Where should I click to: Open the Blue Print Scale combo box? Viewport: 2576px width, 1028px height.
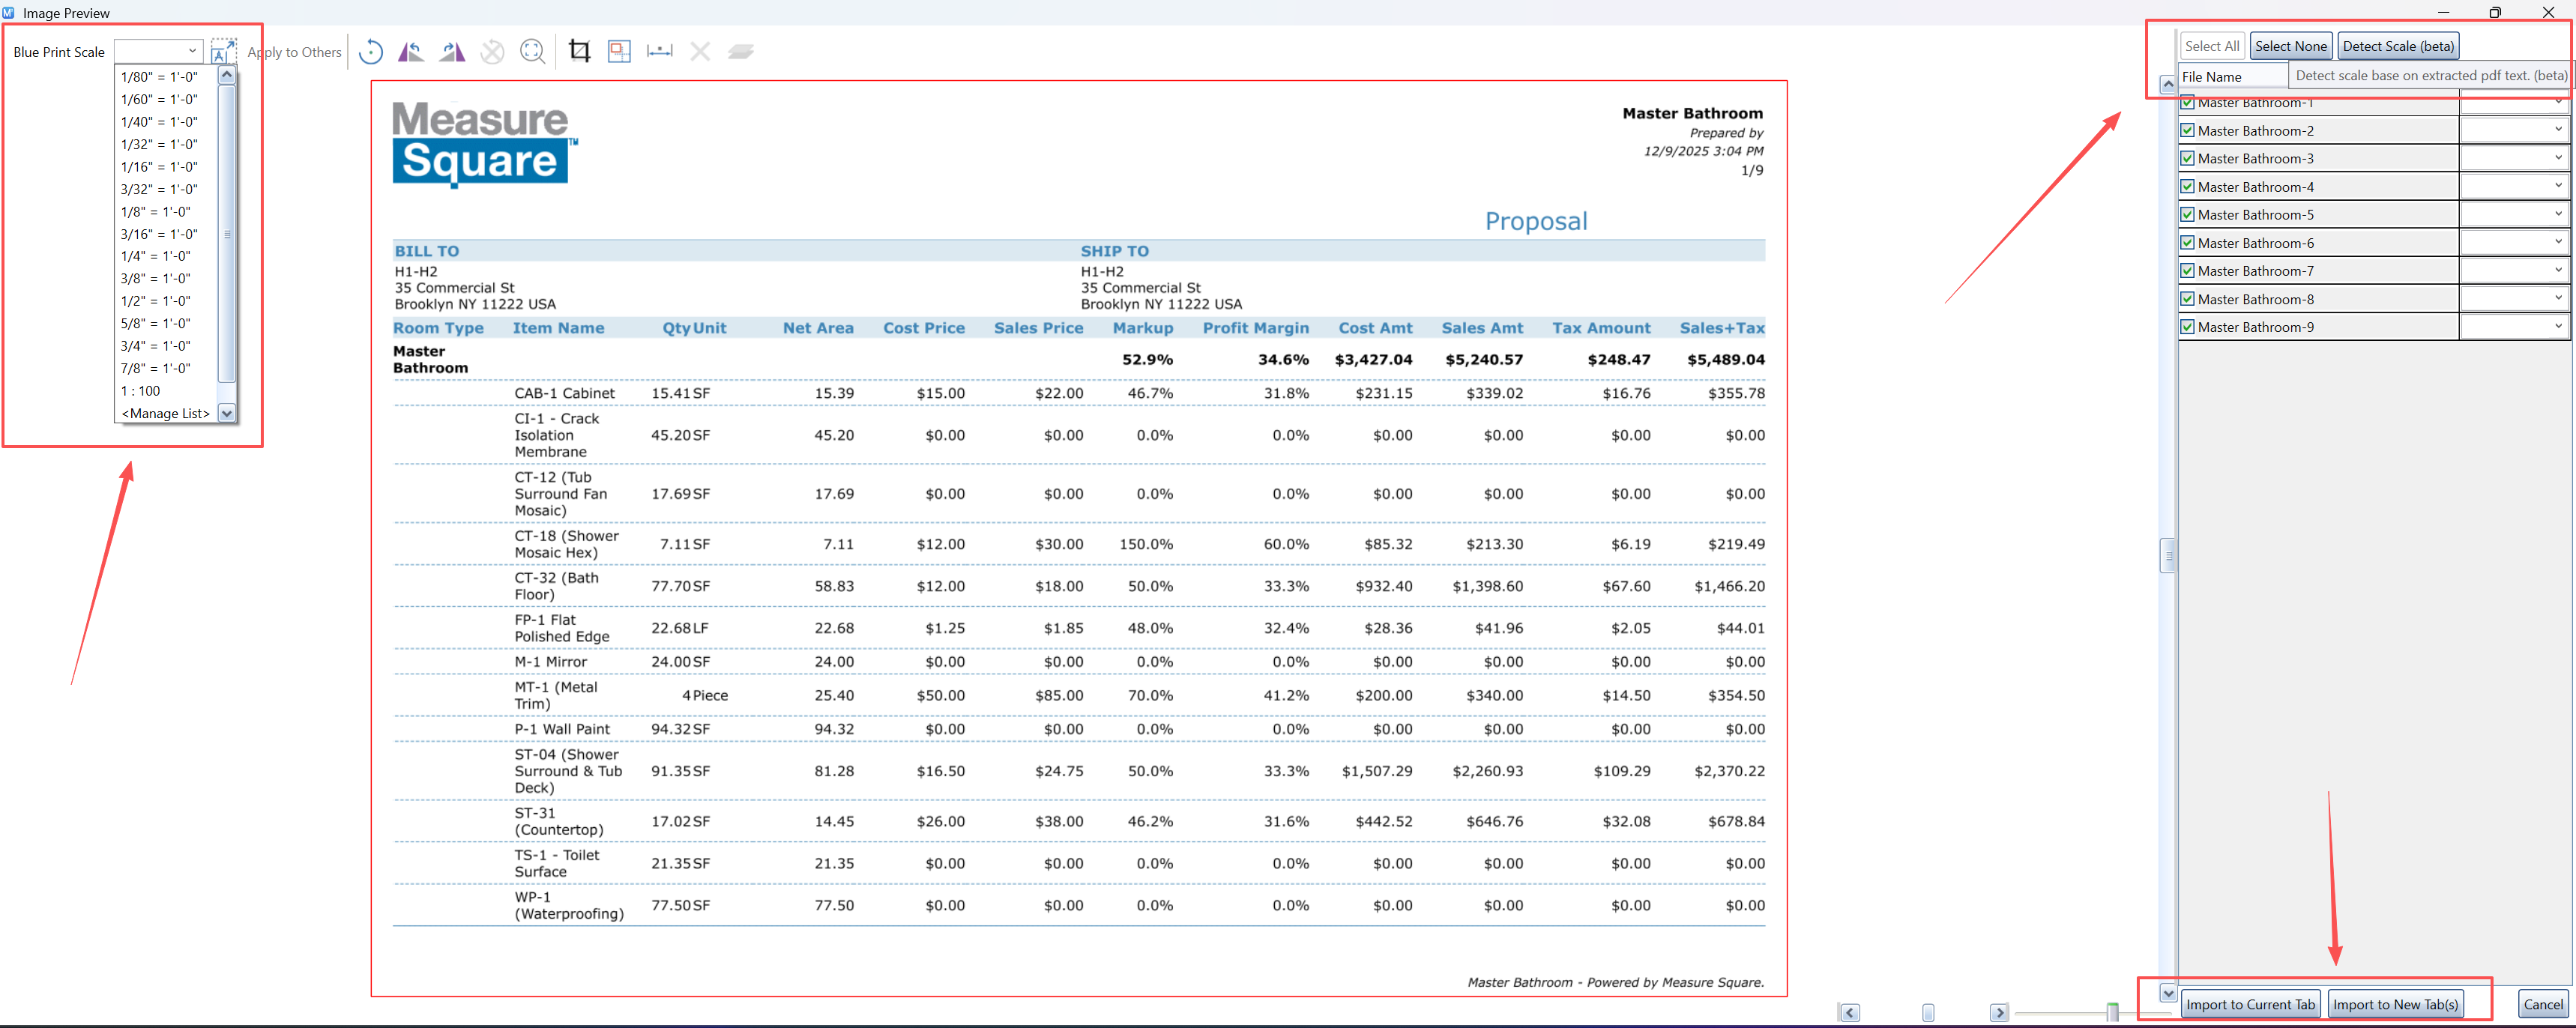tap(159, 51)
